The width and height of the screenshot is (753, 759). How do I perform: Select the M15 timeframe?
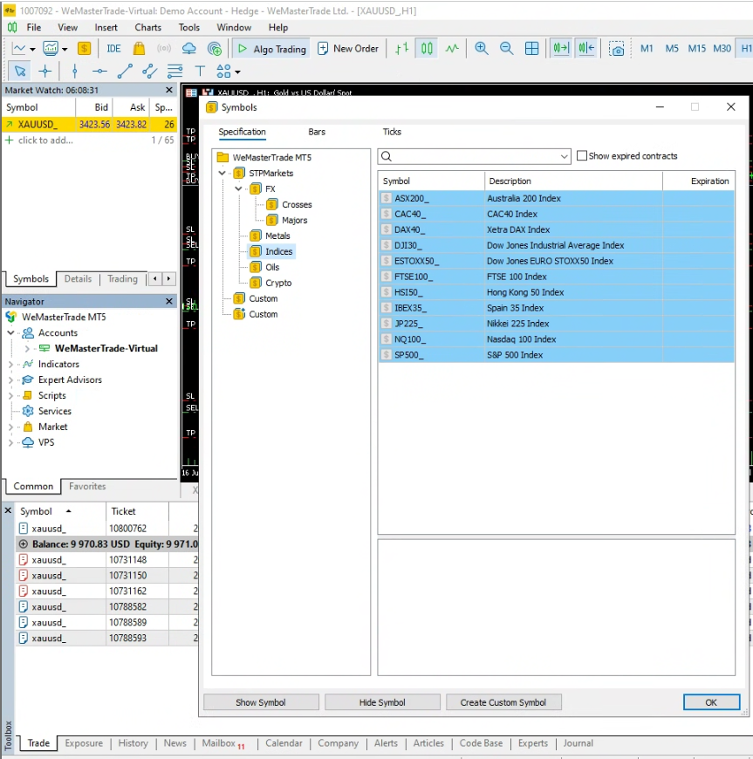point(697,48)
